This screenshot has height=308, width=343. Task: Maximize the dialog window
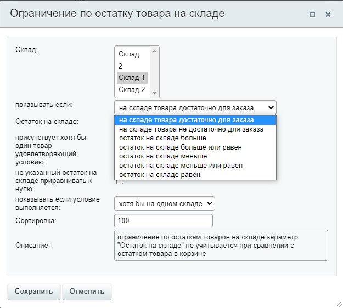coord(312,15)
